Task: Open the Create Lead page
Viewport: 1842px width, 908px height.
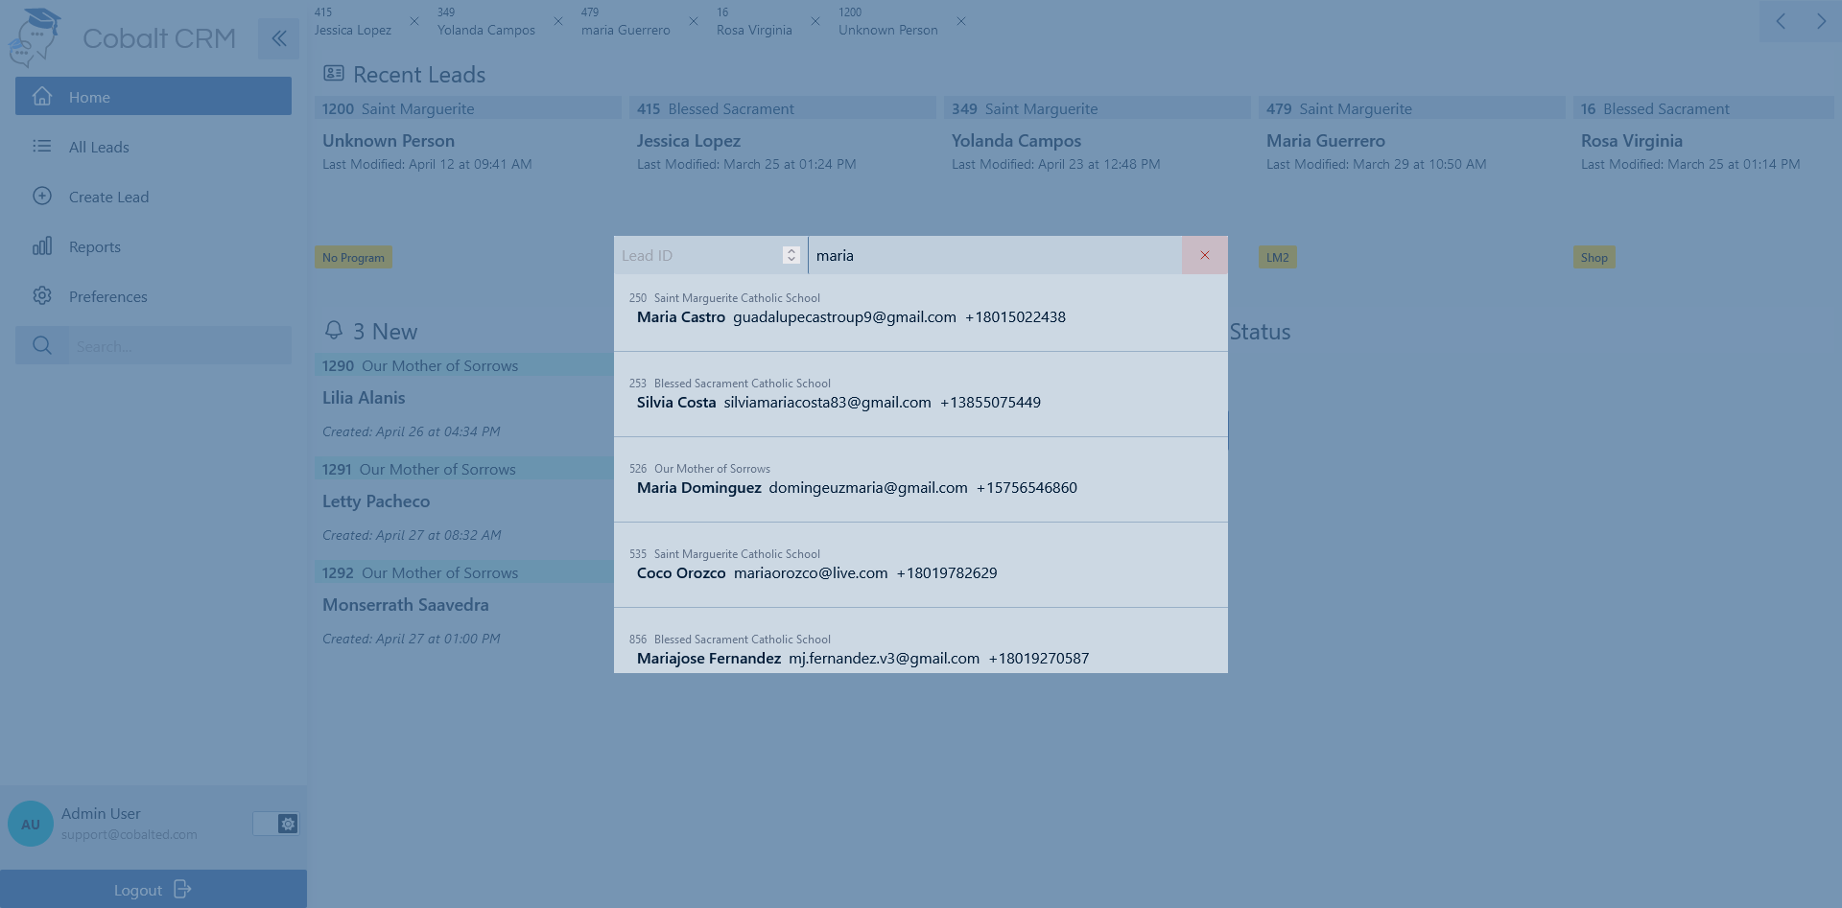Action: click(x=108, y=197)
